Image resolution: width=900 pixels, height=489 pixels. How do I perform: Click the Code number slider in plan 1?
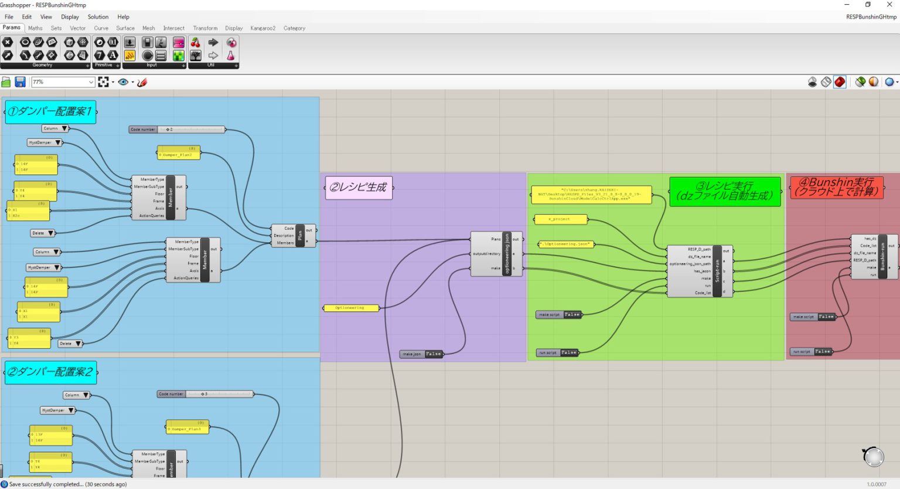pos(177,130)
